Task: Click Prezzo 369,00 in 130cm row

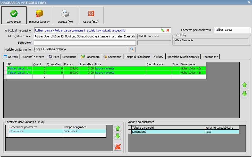Action: pos(71,68)
